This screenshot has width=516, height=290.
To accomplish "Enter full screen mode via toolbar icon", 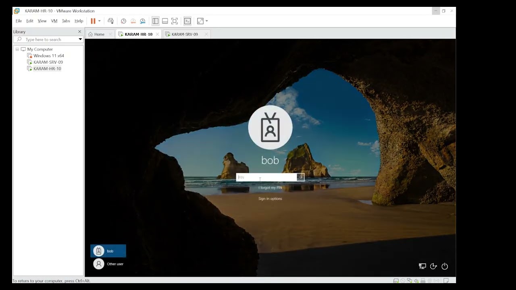I will 175,21.
